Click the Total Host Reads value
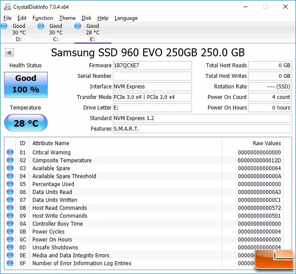The image size is (296, 274). [x=270, y=66]
